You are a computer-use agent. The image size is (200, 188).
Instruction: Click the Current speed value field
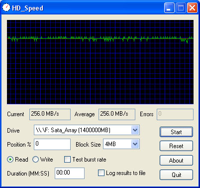click(50, 114)
